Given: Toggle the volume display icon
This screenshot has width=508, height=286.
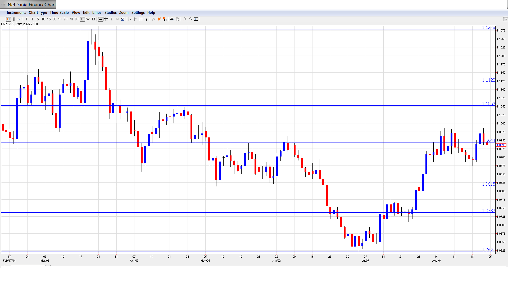Looking at the screenshot, I should (x=123, y=19).
